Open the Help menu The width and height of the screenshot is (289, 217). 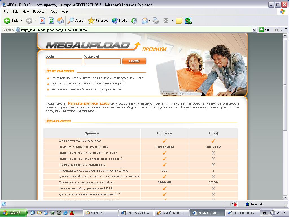coord(65,11)
